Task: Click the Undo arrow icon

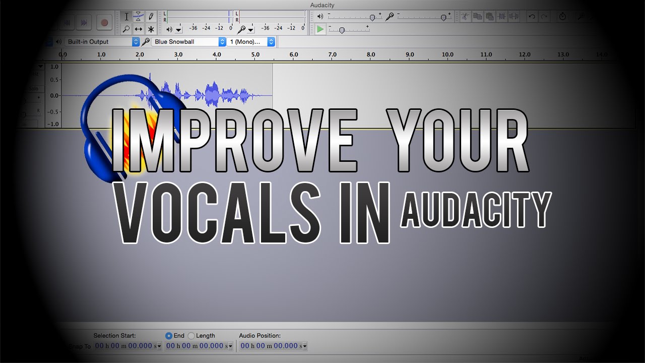Action: (x=532, y=17)
